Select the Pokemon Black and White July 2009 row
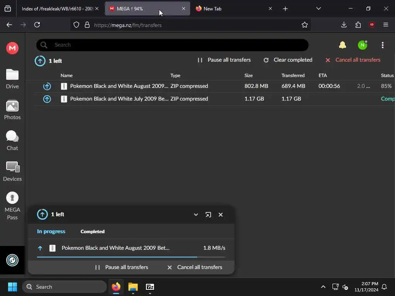The image size is (395, 296). point(215,99)
